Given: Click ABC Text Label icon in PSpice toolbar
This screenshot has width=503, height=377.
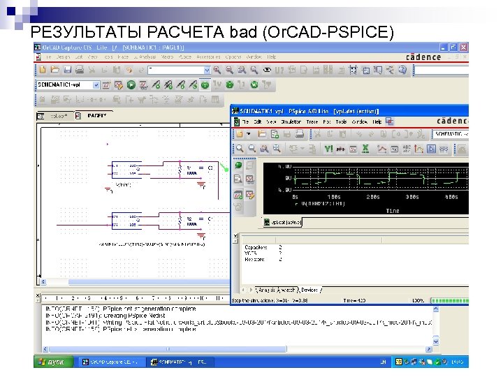Looking at the screenshot, I should tap(407, 149).
